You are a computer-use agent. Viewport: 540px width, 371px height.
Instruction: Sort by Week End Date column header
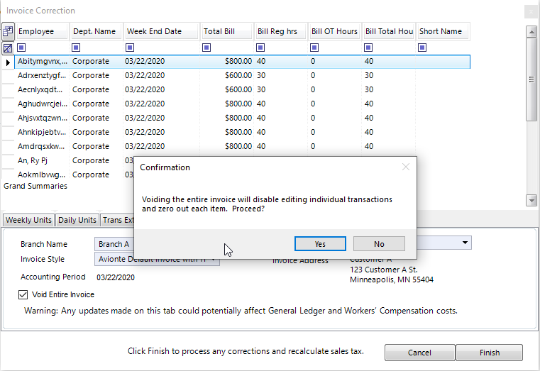[162, 31]
